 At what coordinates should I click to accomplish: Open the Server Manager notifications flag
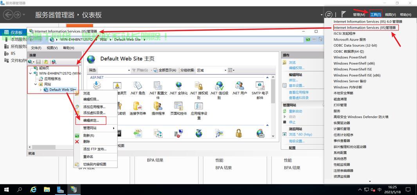pos(343,14)
